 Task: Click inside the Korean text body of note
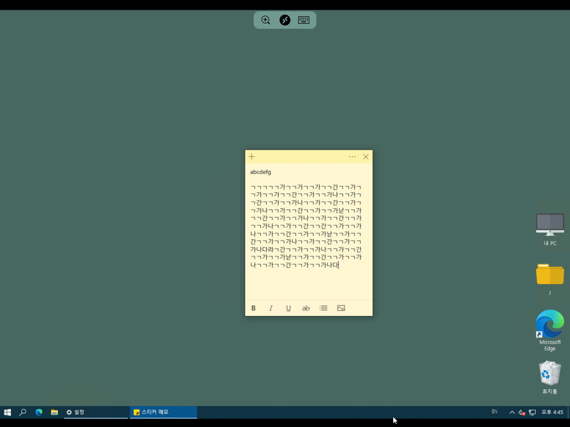point(306,226)
